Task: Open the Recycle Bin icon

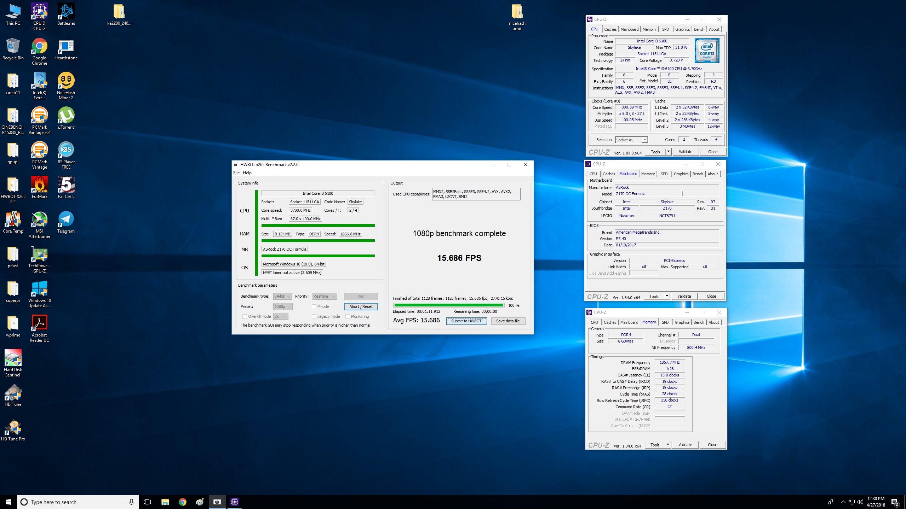Action: point(13,49)
